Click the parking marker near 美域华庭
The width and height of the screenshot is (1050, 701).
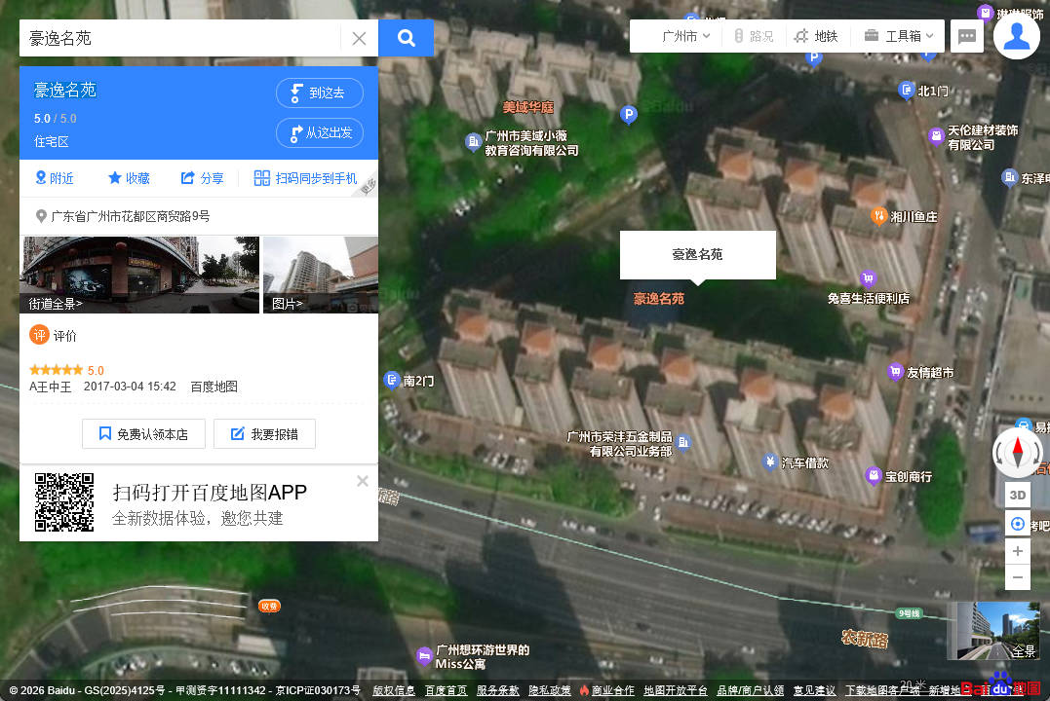tap(629, 115)
